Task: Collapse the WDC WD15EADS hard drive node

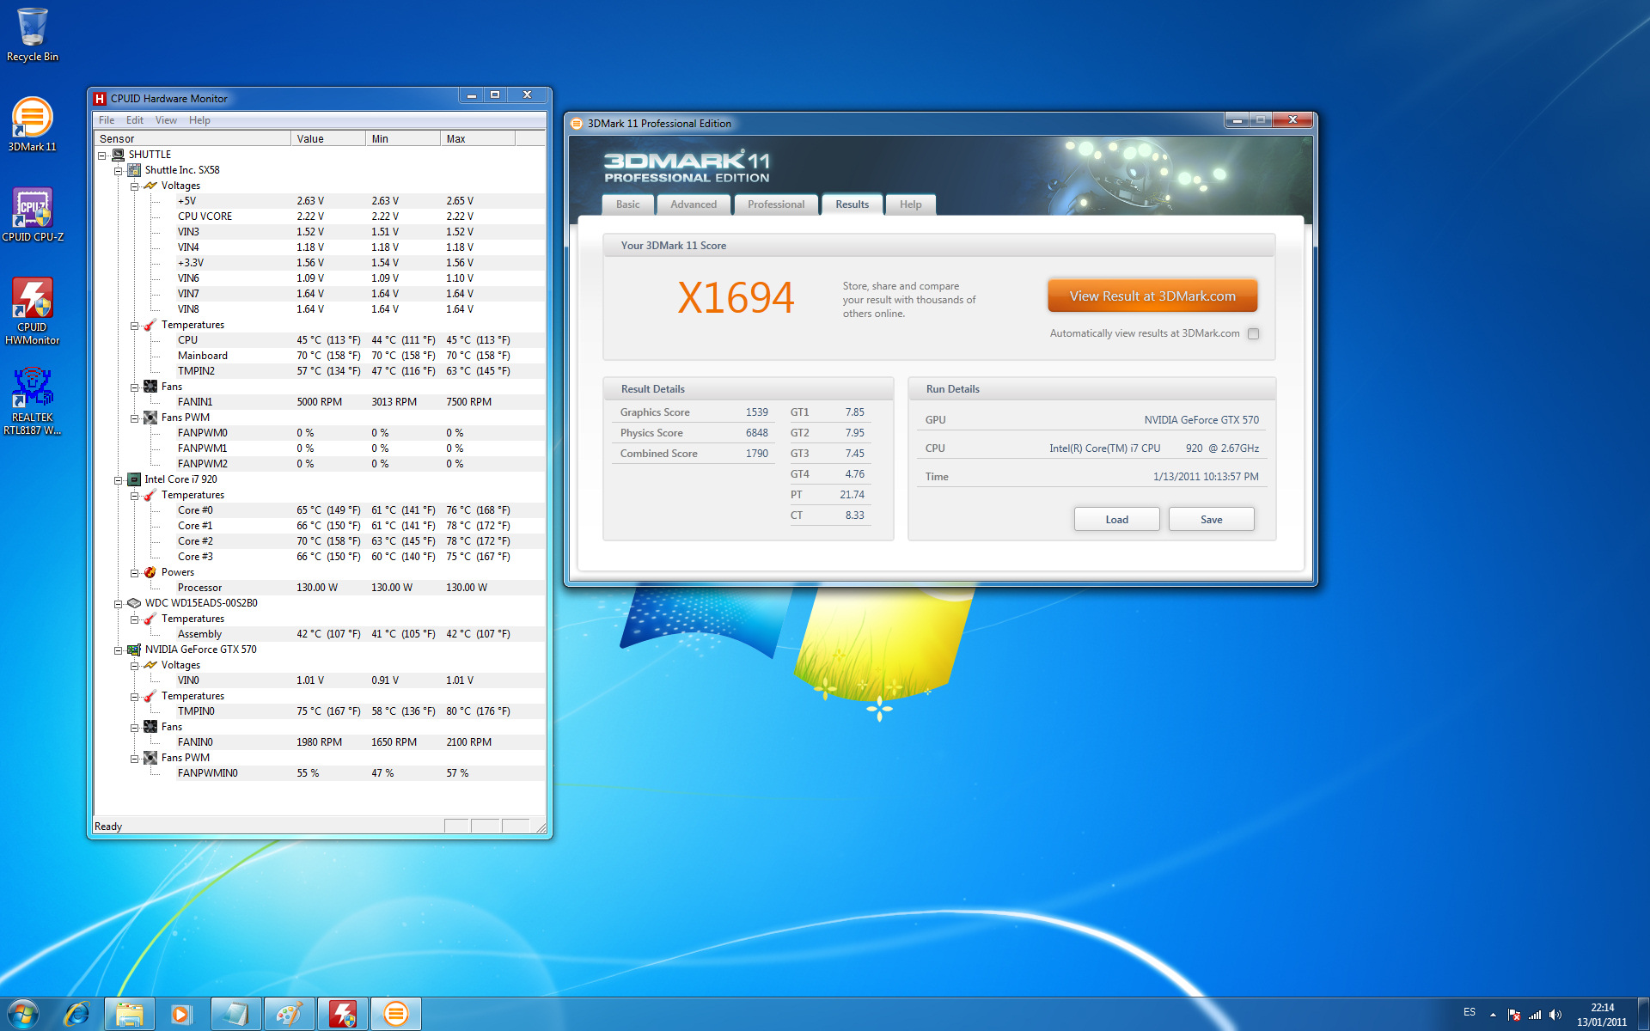Action: point(119,604)
